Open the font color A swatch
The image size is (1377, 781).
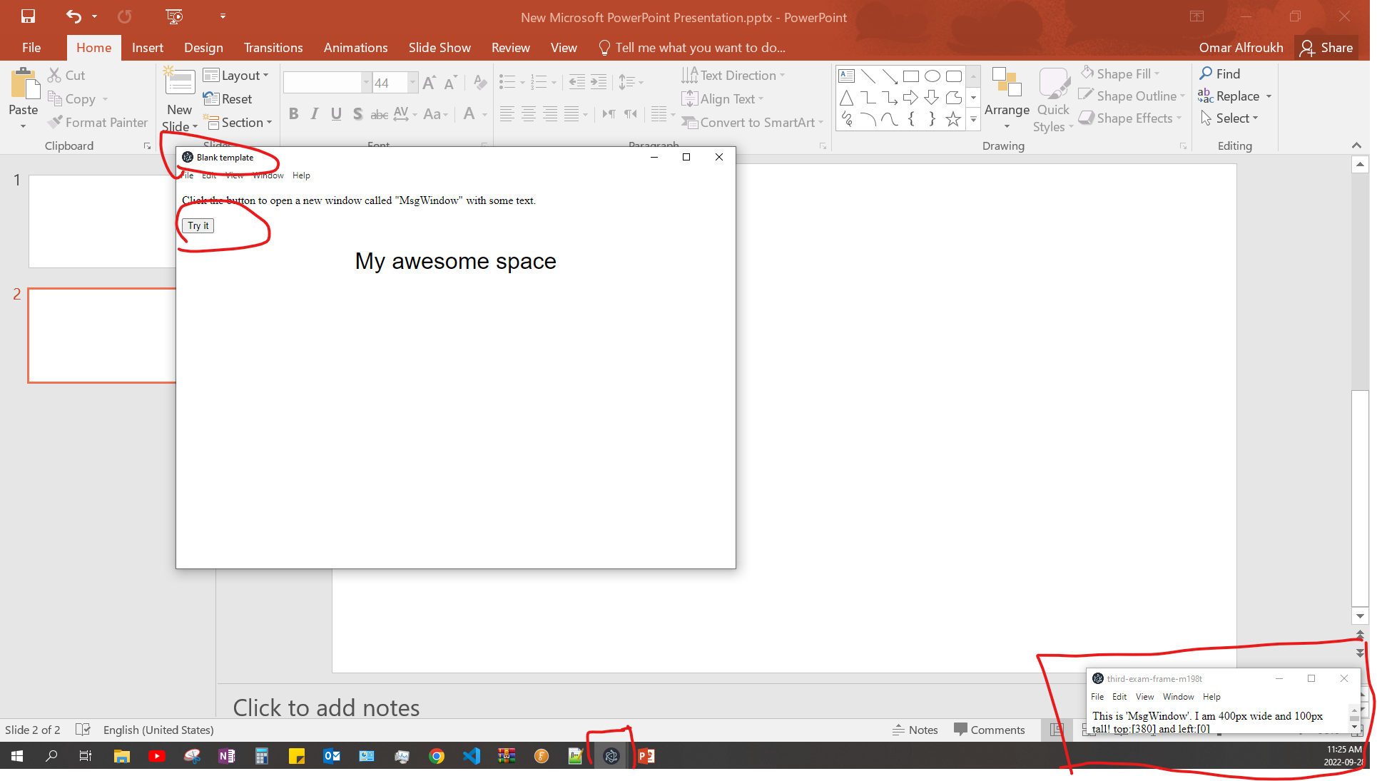[x=469, y=114]
